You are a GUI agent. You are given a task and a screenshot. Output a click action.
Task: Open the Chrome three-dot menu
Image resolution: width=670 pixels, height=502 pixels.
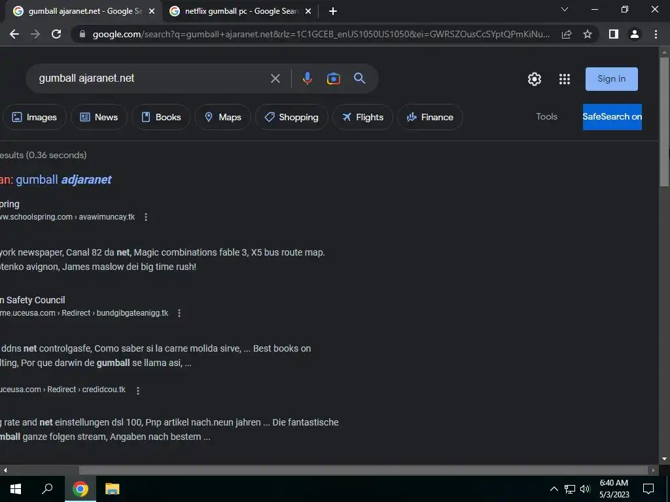pos(656,34)
